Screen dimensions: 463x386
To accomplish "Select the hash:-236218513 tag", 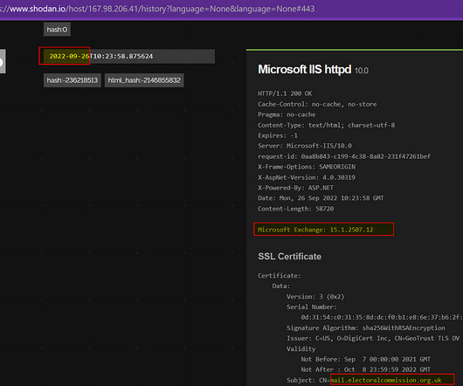I will 73,80.
